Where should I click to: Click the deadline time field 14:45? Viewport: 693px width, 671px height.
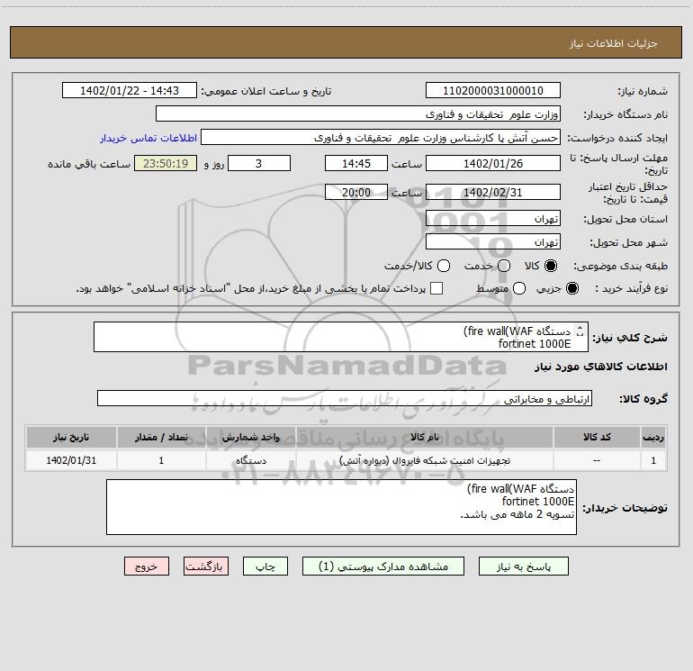coord(356,163)
